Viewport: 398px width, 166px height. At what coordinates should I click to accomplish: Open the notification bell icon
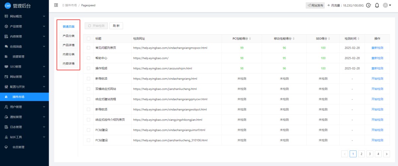[x=377, y=5]
